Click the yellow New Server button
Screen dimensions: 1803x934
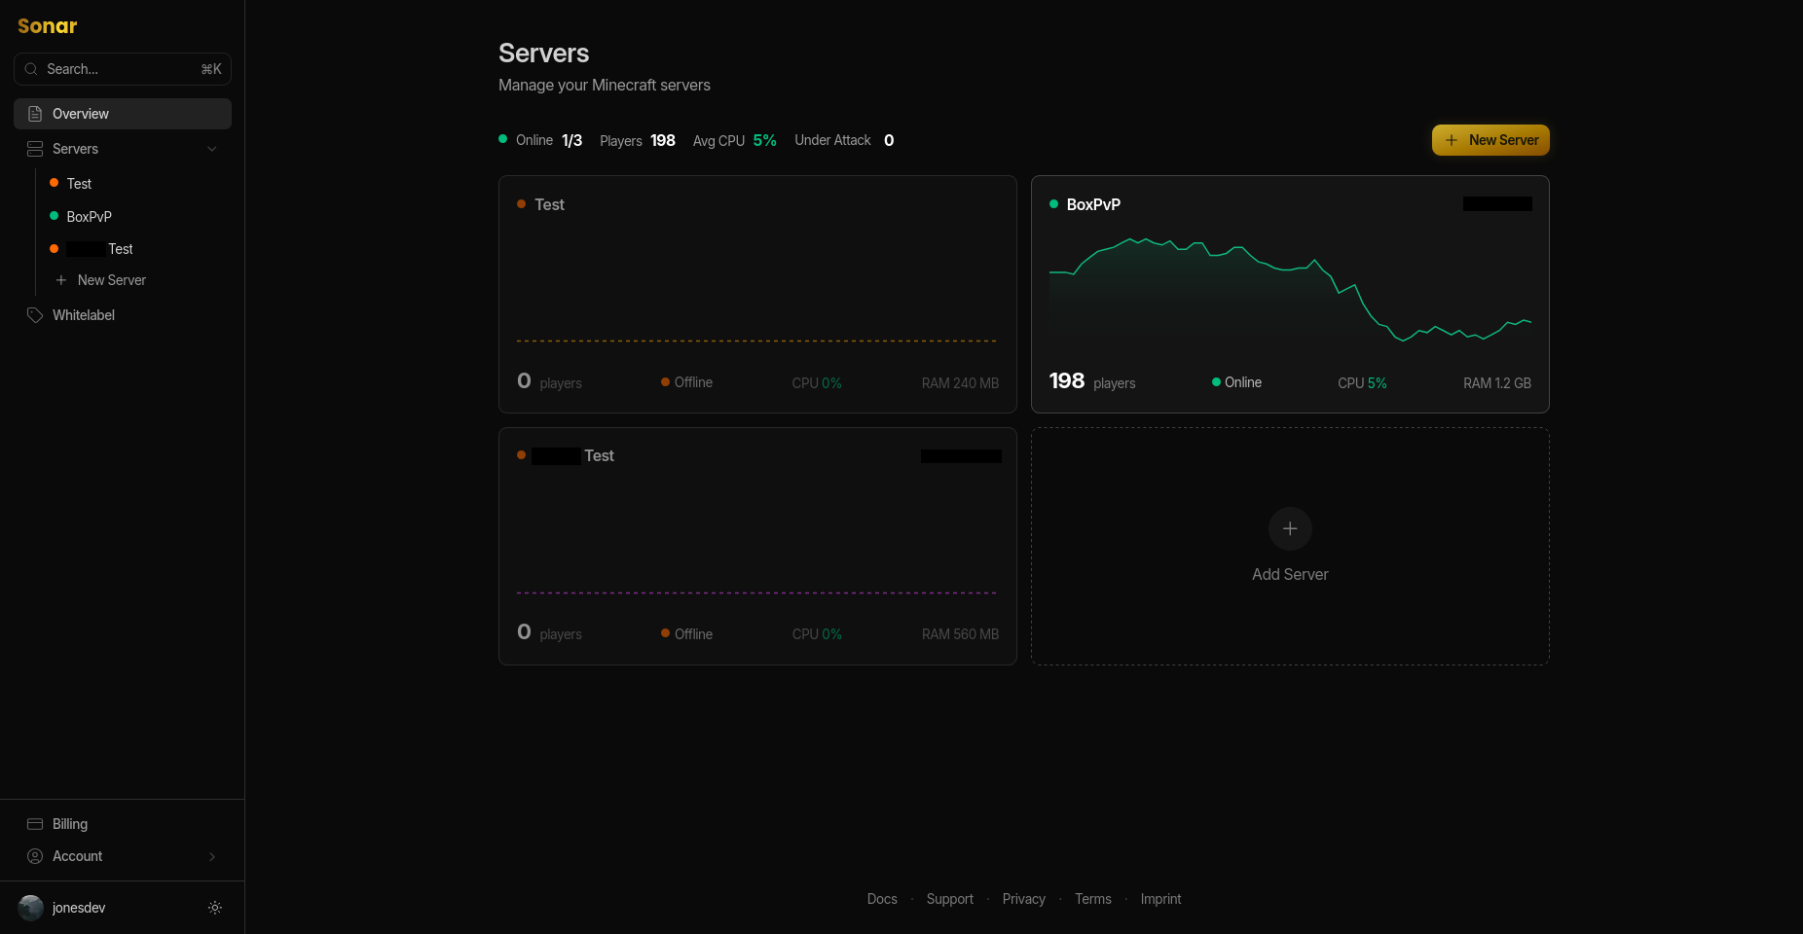[1490, 140]
